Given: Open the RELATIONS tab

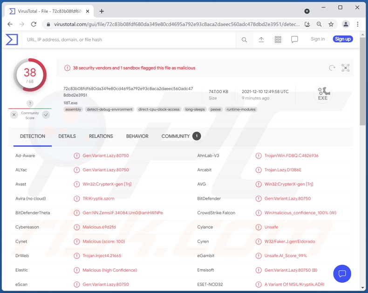Looking at the screenshot, I should [x=101, y=136].
